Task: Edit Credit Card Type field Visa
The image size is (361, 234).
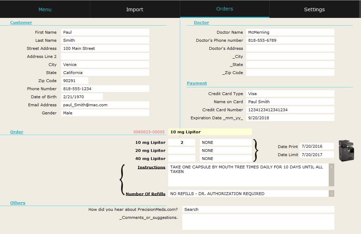Action: pyautogui.click(x=290, y=94)
